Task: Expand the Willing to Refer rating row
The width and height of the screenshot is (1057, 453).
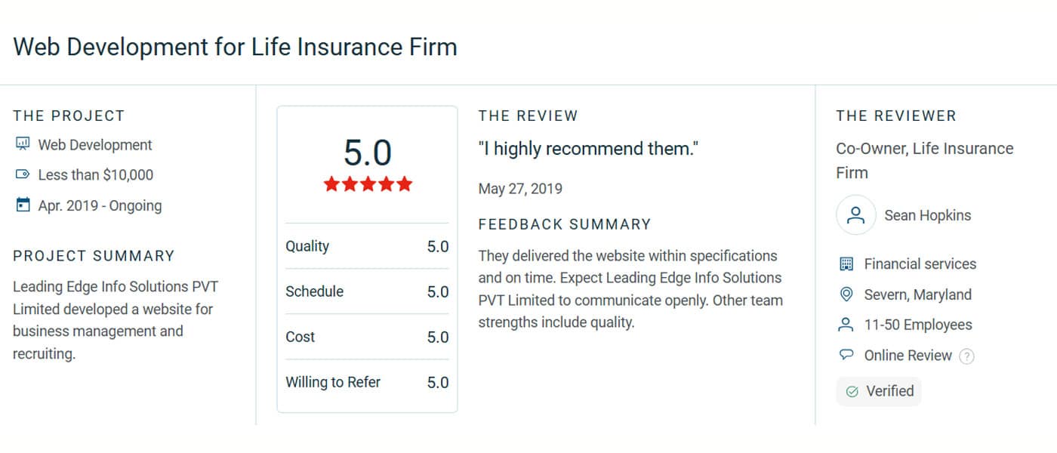Action: click(x=366, y=382)
